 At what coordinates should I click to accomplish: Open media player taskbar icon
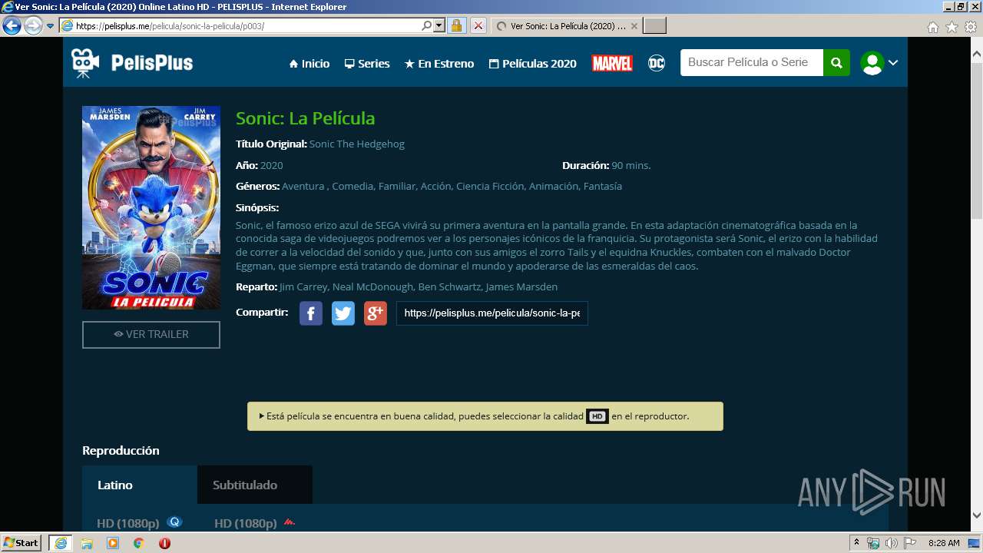tap(113, 543)
